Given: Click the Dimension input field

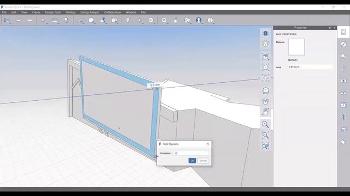Looking at the screenshot, I should (191, 153).
